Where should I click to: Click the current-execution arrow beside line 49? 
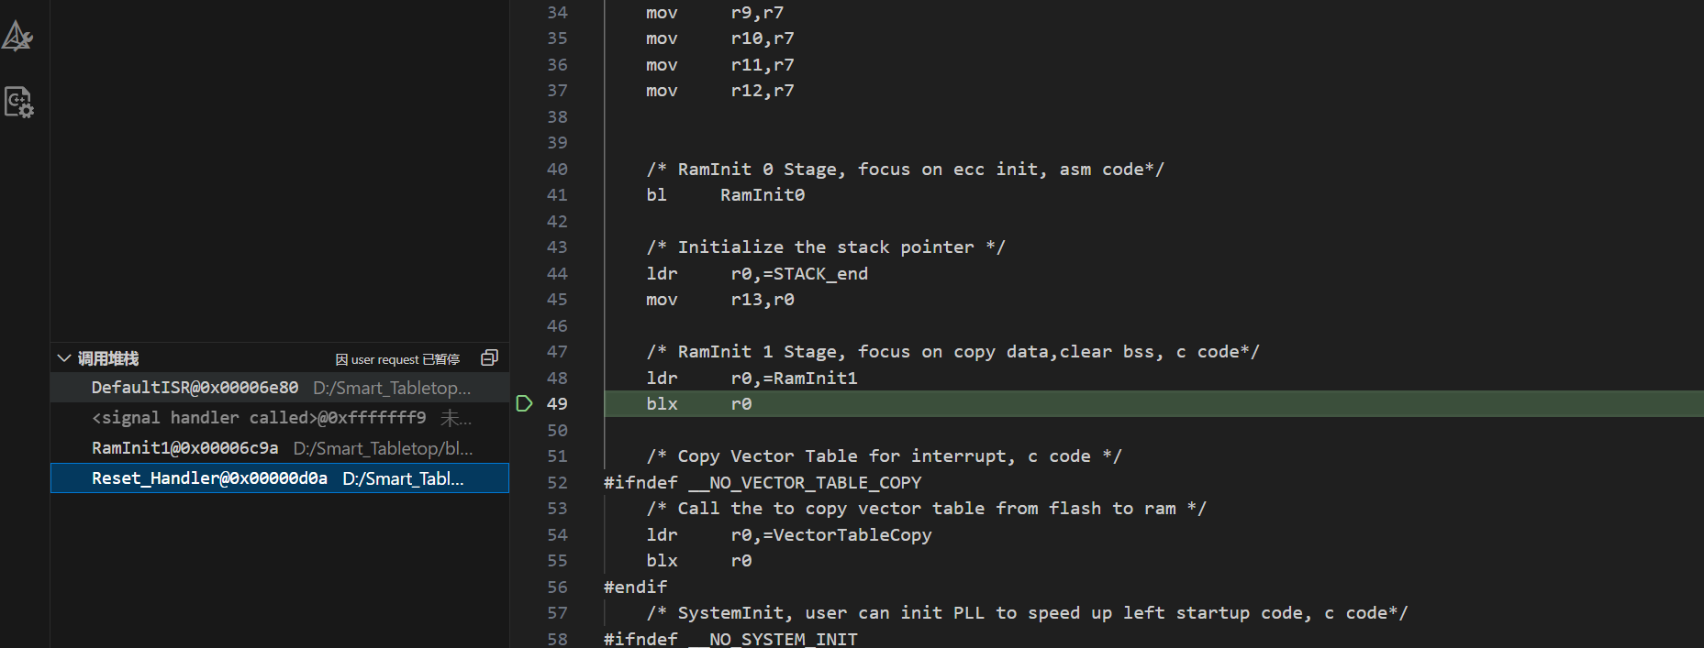click(524, 403)
